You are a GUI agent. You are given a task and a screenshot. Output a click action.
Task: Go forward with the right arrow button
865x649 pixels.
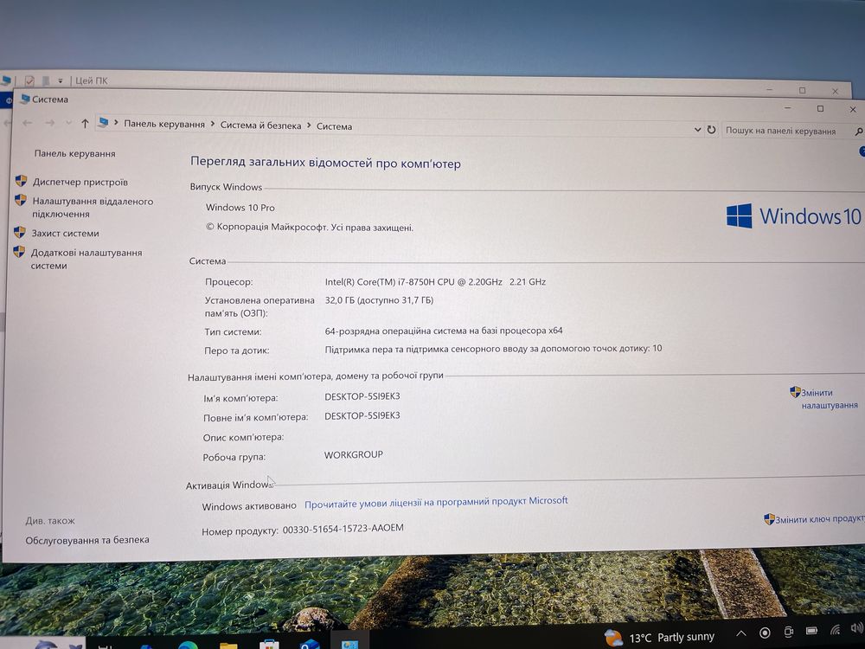(x=49, y=123)
